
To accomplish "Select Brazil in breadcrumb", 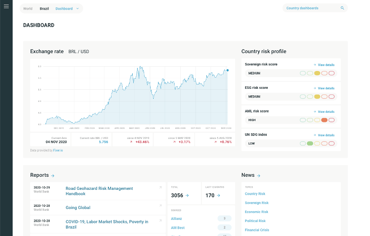I will tap(44, 9).
